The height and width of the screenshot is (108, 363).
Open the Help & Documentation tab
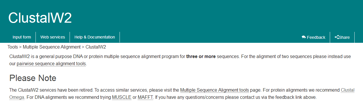click(95, 37)
